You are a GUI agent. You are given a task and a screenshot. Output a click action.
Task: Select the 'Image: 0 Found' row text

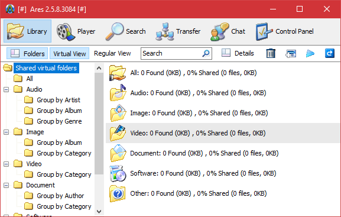point(199,113)
